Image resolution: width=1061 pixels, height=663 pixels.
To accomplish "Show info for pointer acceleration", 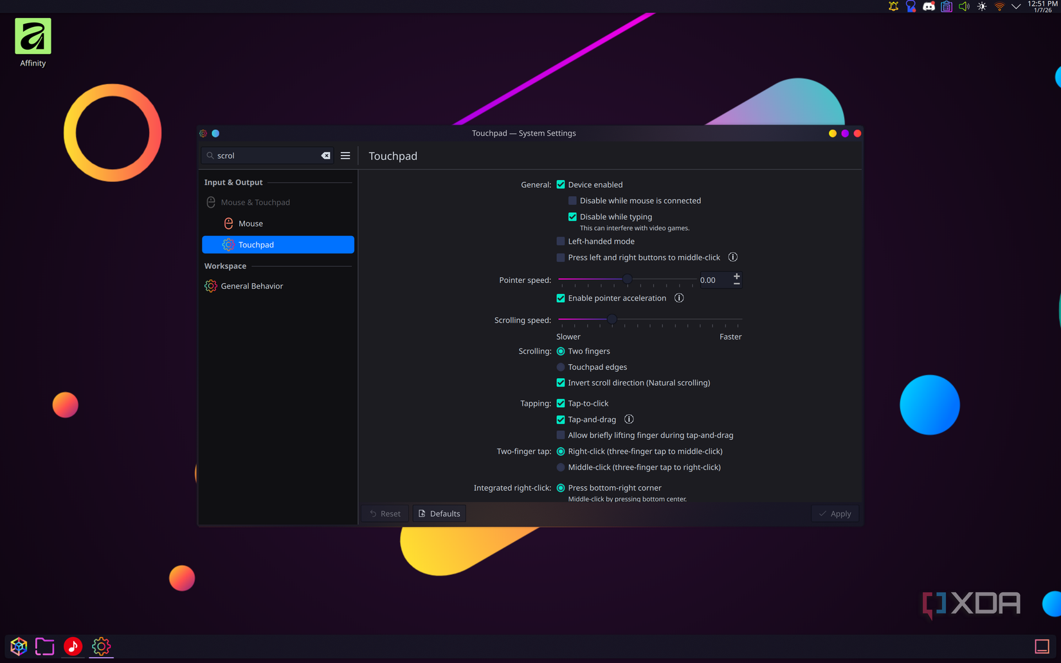I will [x=679, y=298].
